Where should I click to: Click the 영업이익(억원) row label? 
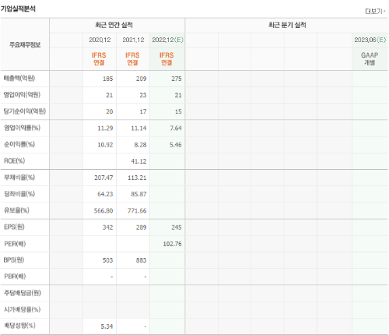[x=22, y=95]
